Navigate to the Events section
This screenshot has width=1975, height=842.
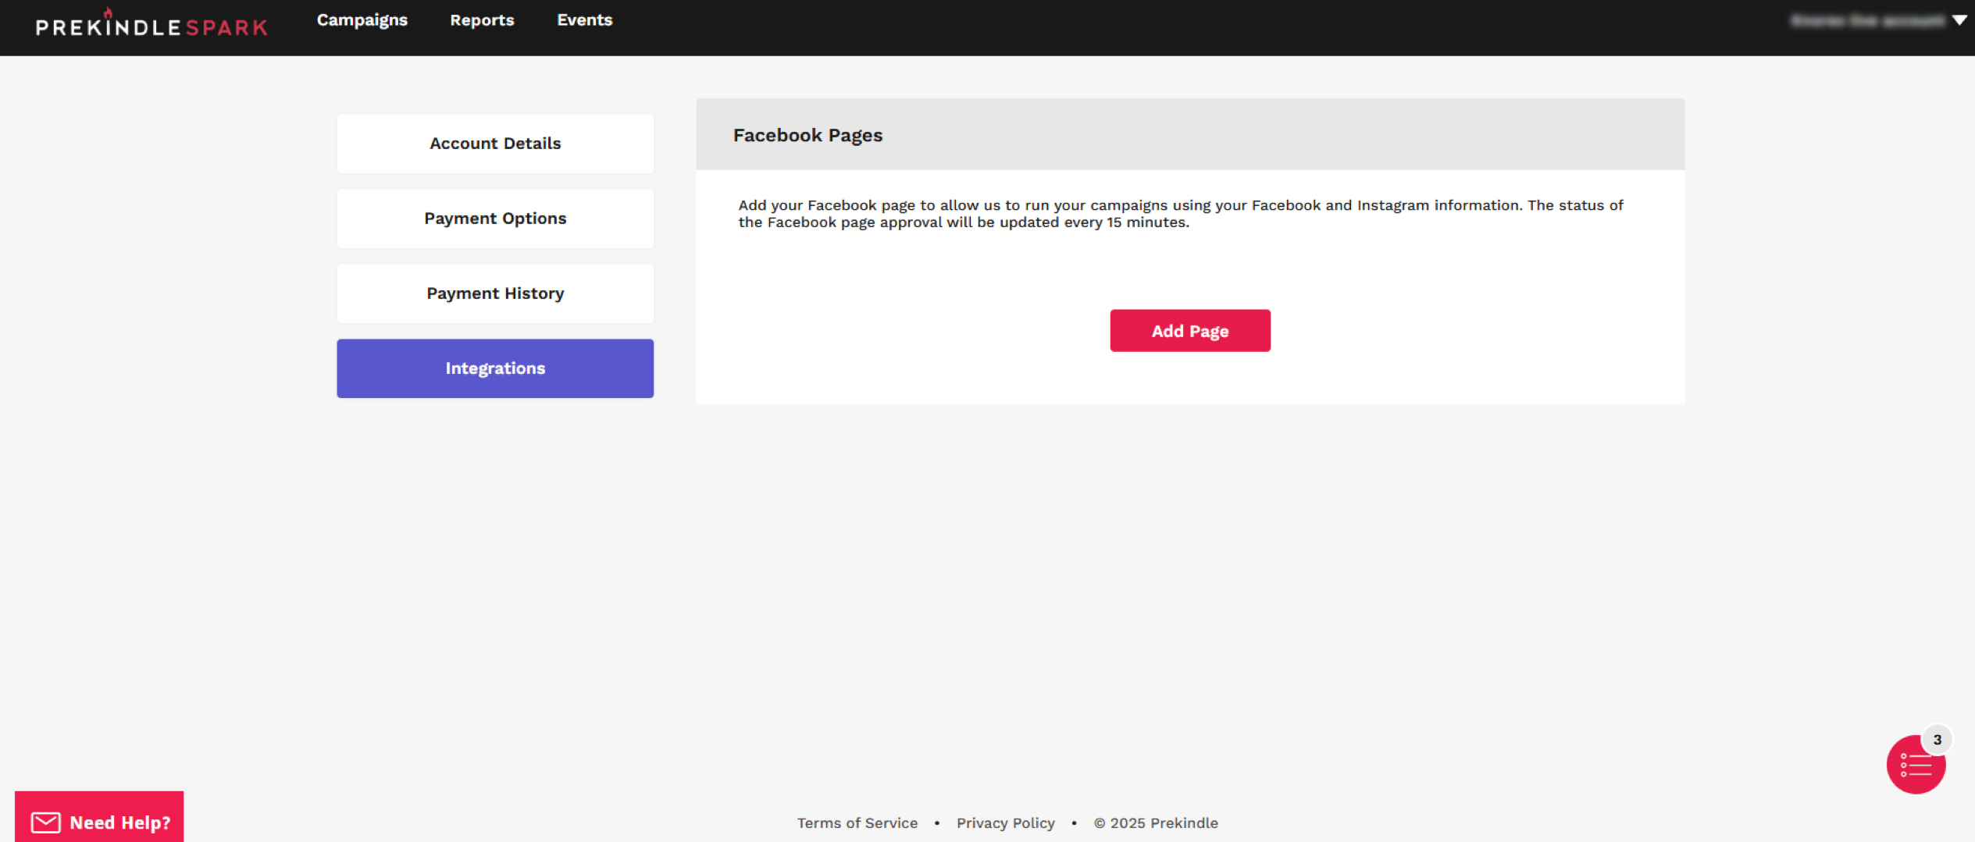(x=584, y=20)
